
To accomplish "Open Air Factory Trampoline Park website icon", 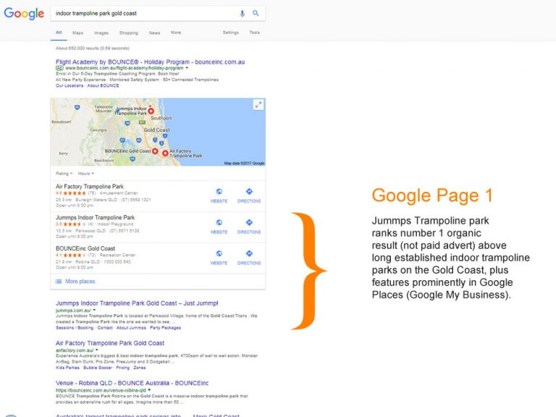I will (219, 193).
